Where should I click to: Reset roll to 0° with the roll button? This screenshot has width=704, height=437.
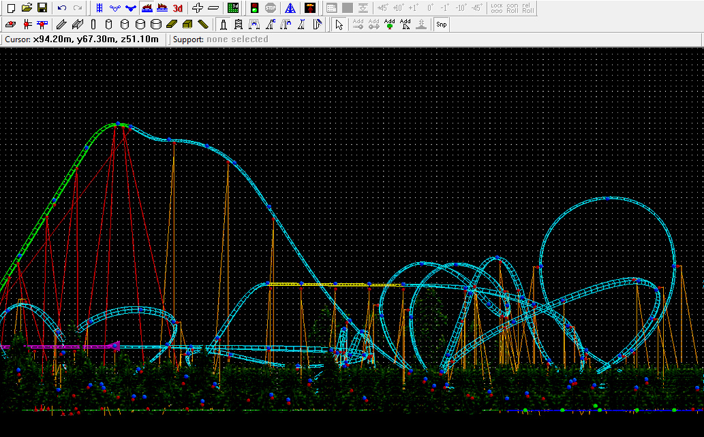coord(429,8)
